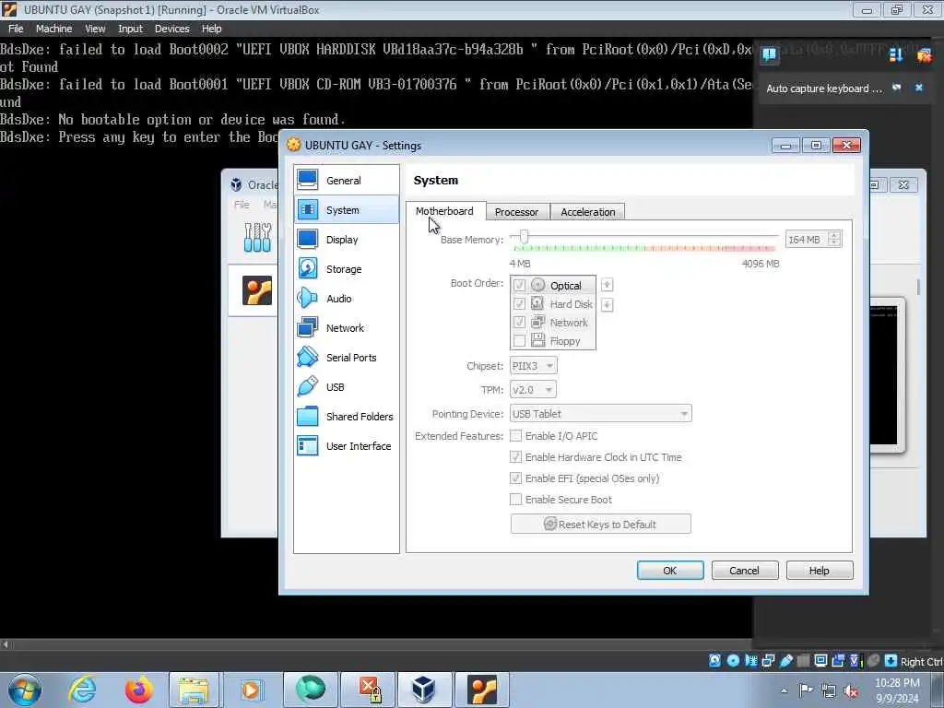Screen dimensions: 944x708
Task: Select the System settings category
Action: pyautogui.click(x=347, y=209)
